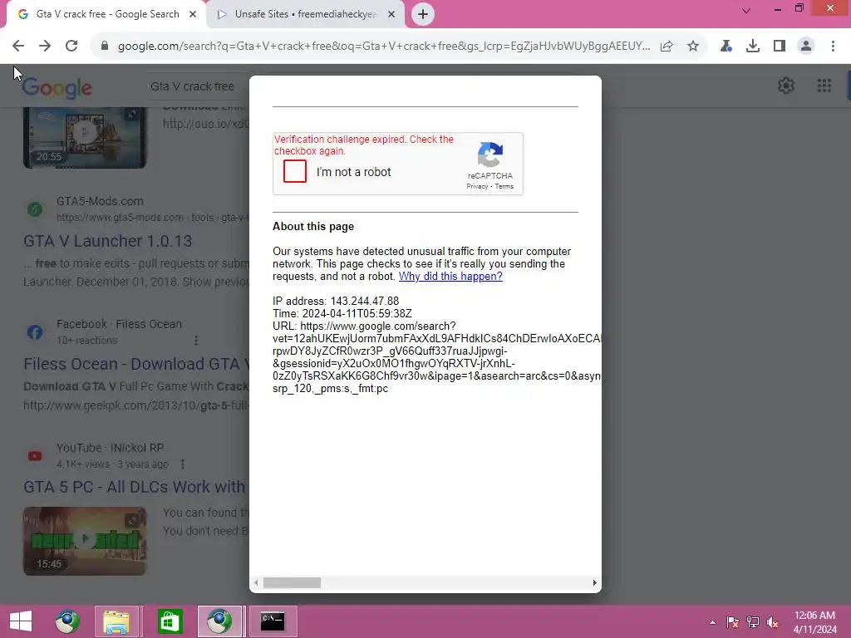Open the network tray icon
This screenshot has height=638, width=851.
click(x=753, y=622)
